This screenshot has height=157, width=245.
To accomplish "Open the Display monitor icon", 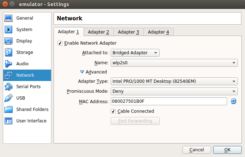I will (9, 41).
